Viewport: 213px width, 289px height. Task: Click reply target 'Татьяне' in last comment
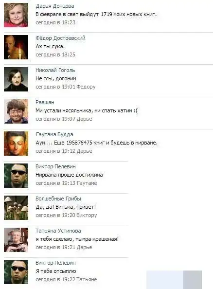tap(87, 279)
